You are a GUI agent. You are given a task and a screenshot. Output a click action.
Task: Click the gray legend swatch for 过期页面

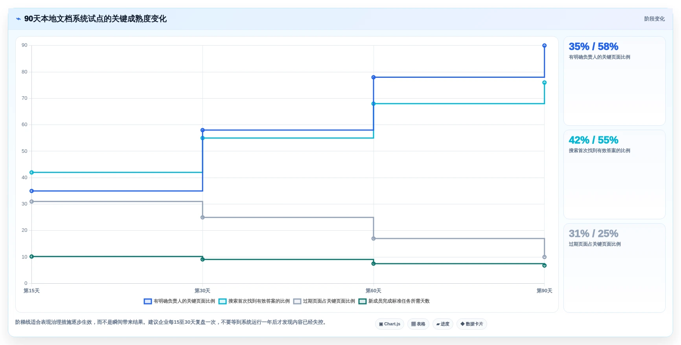click(297, 301)
